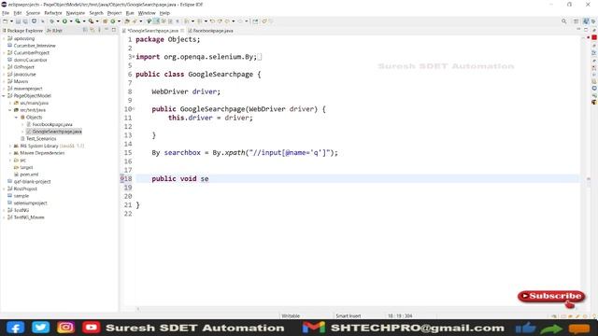
Task: Toggle fold on line 3 imports
Action: pos(134,57)
